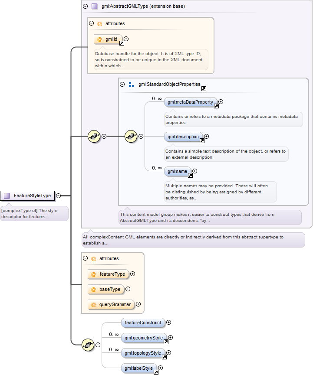Follow the reference arrow on gml:topologyStyle

pyautogui.click(x=164, y=357)
